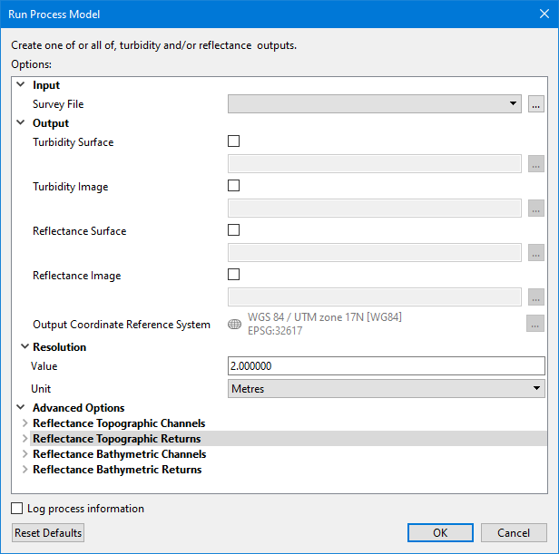Close the Run Process Model dialog
This screenshot has height=554, width=559.
(537, 15)
